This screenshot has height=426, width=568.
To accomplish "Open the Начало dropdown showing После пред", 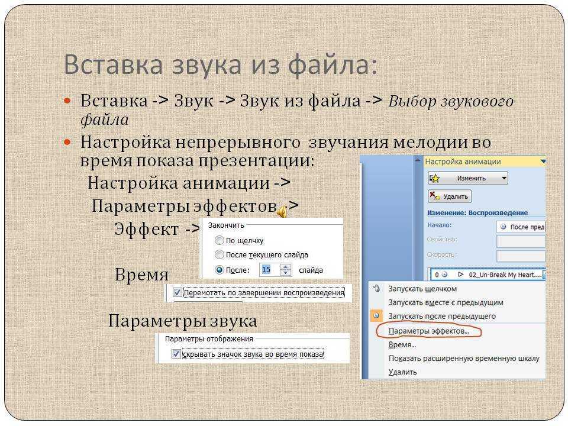I will [x=521, y=227].
